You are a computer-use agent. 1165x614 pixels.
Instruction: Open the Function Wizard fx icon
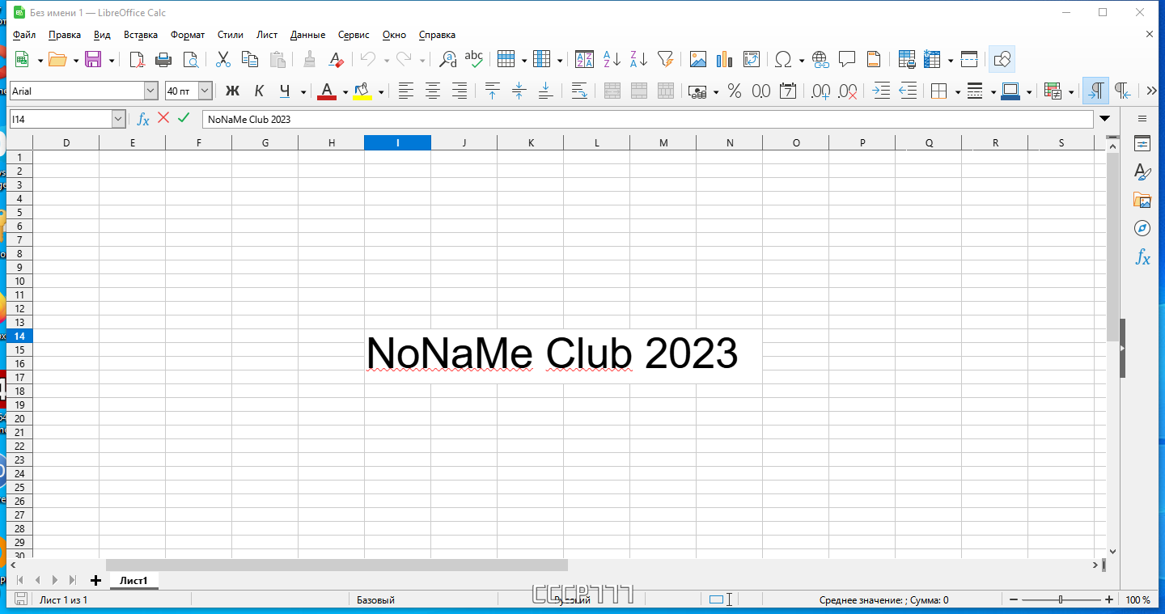click(x=143, y=119)
